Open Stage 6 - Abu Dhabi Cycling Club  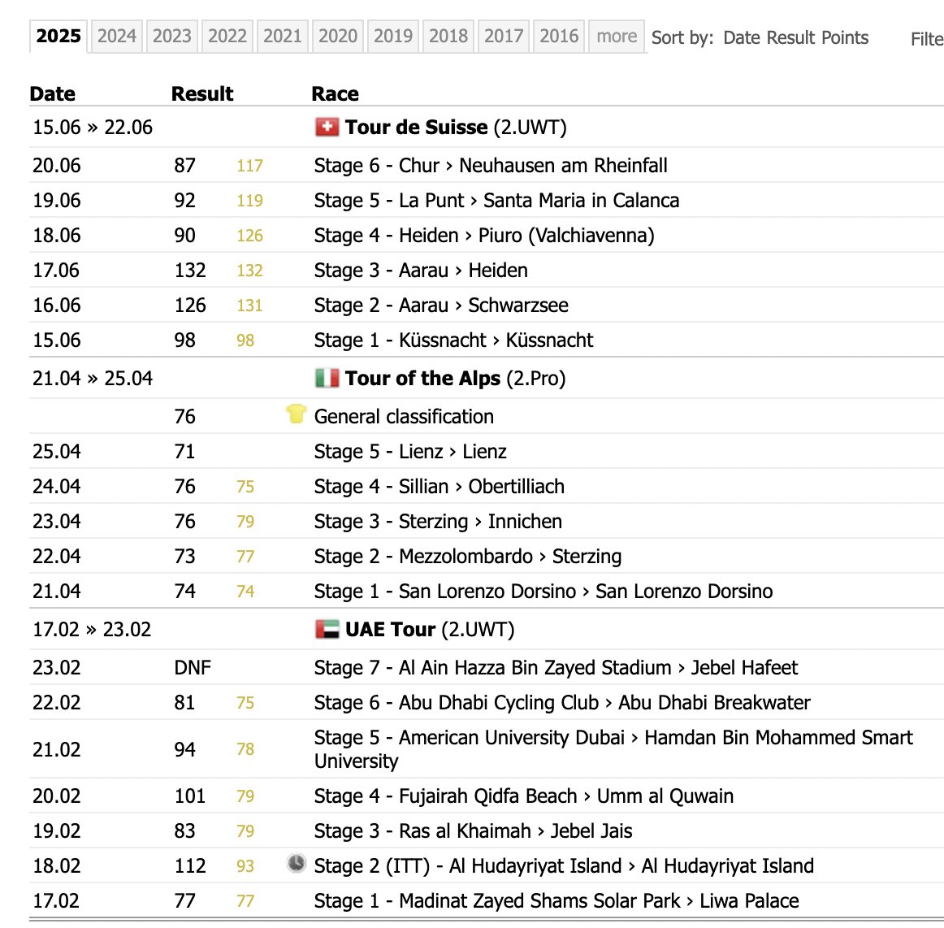click(562, 703)
